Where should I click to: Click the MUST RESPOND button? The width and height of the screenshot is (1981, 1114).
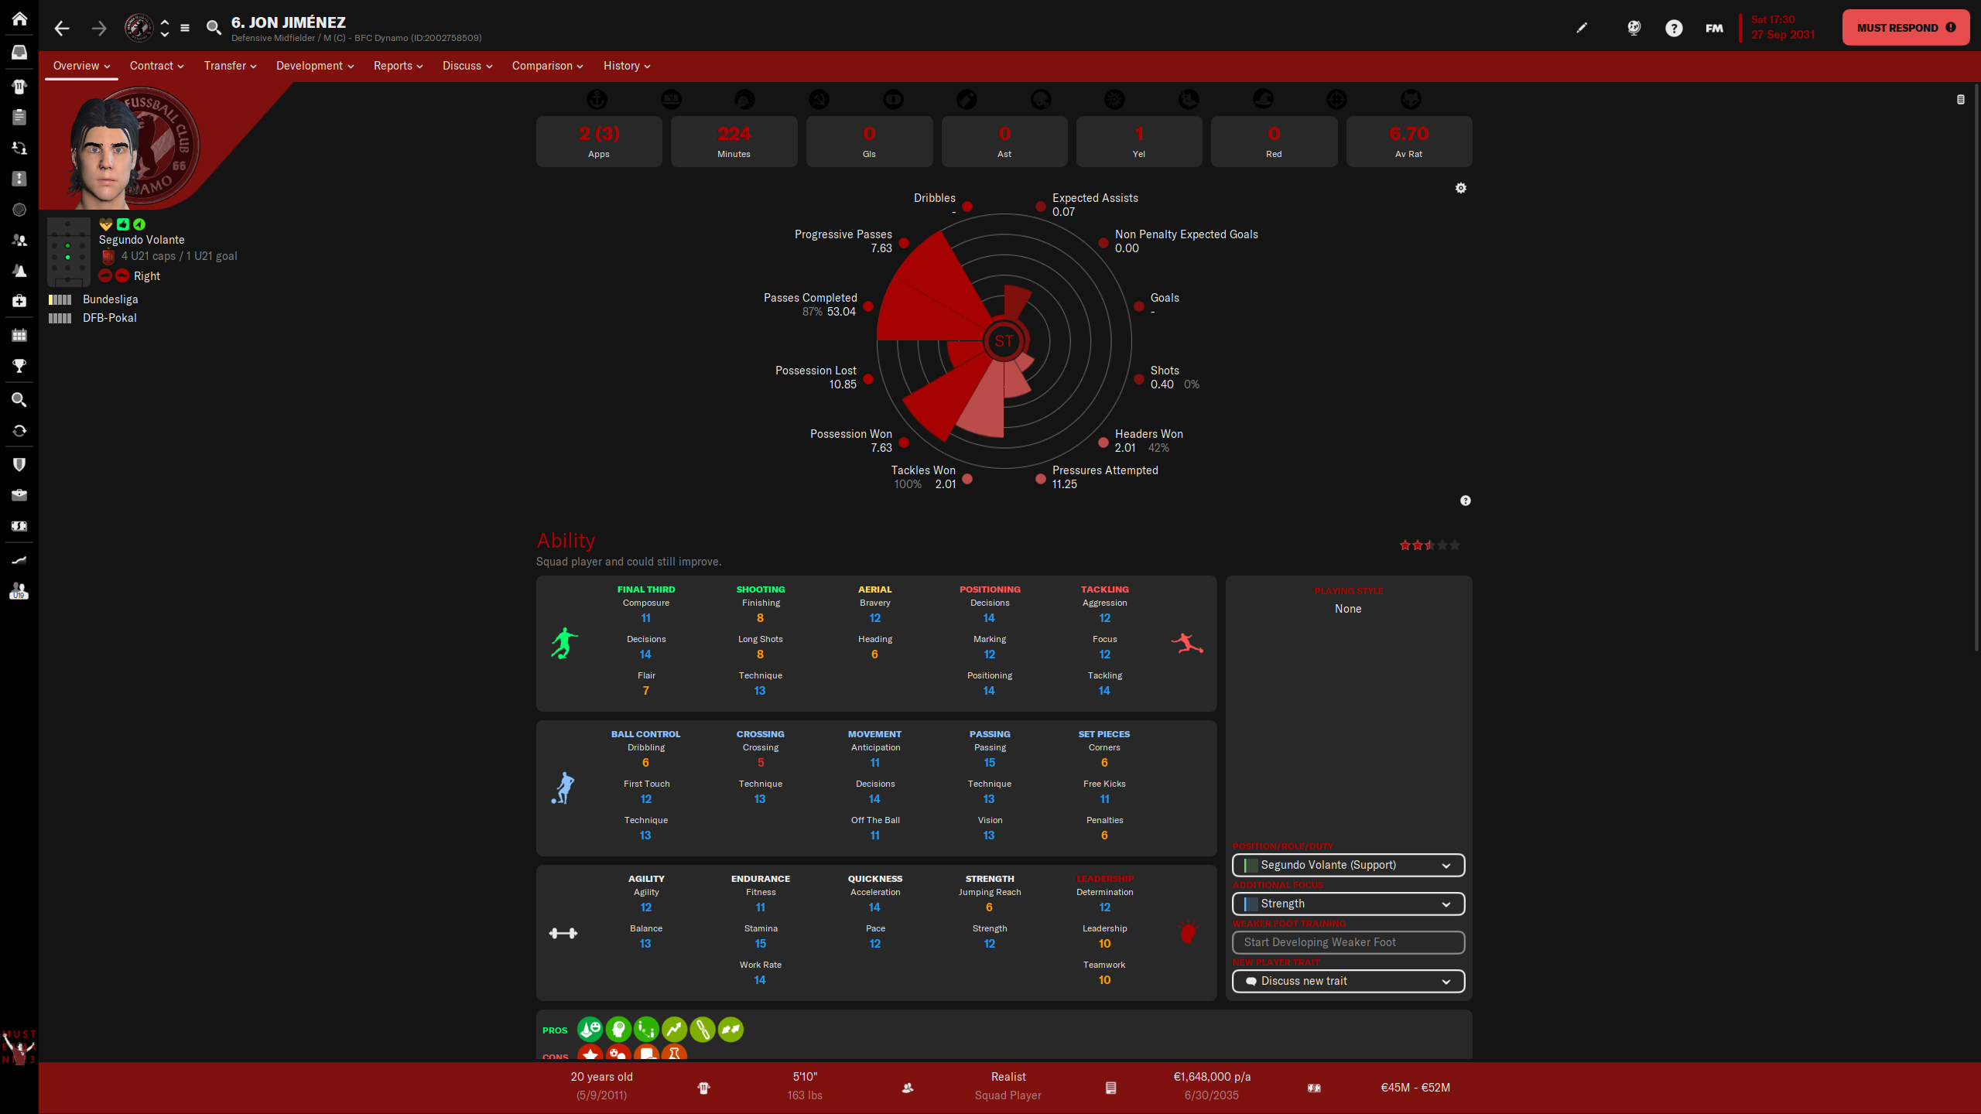point(1905,27)
